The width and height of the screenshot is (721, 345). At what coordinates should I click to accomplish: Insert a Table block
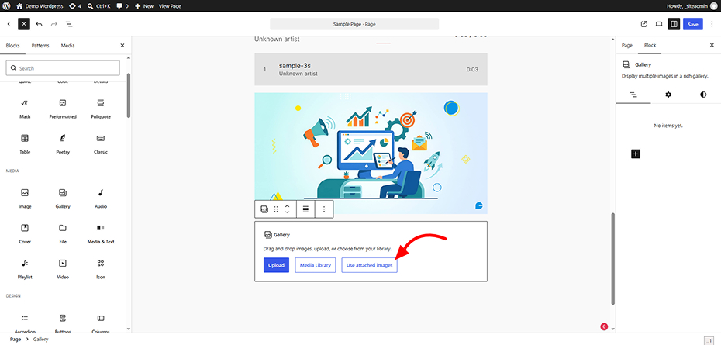coord(25,144)
